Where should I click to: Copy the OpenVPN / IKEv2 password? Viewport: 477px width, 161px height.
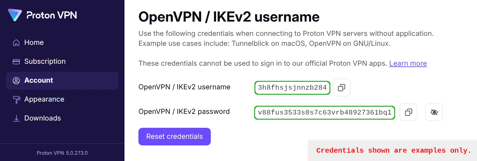pyautogui.click(x=408, y=112)
